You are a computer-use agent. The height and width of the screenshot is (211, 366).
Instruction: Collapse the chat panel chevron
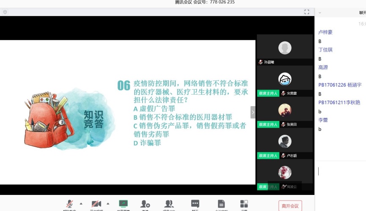pyautogui.click(x=320, y=13)
